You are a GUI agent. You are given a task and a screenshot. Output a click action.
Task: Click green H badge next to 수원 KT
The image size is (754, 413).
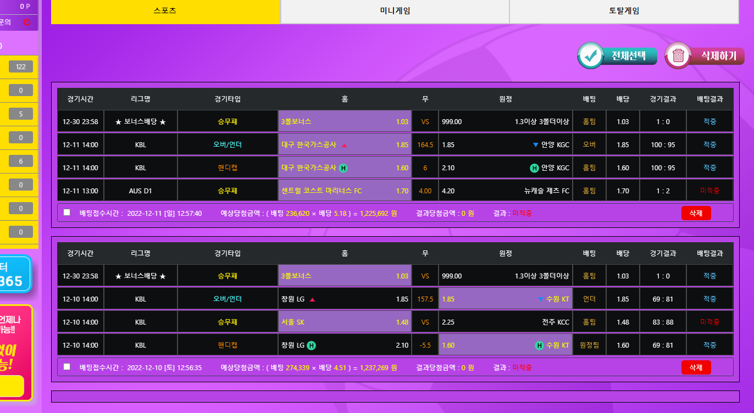(539, 345)
